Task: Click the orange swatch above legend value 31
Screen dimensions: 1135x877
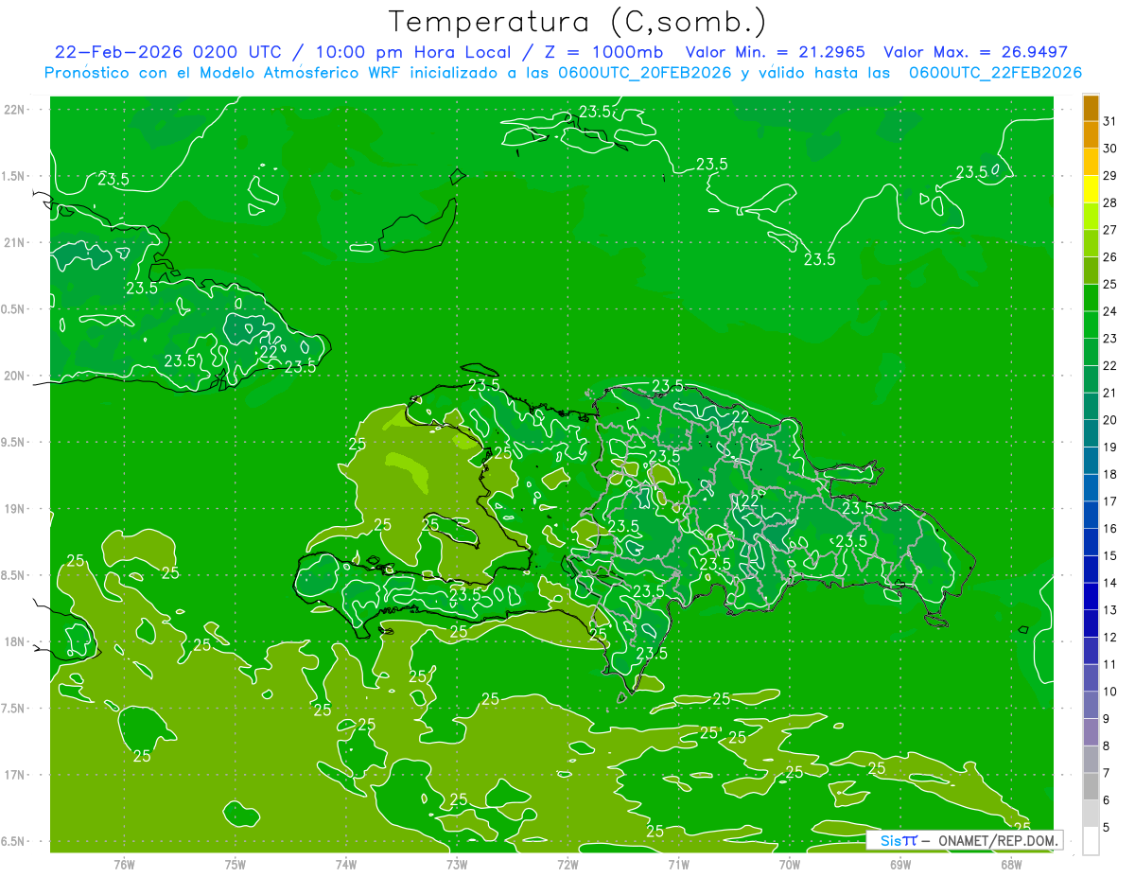Action: [x=1091, y=108]
